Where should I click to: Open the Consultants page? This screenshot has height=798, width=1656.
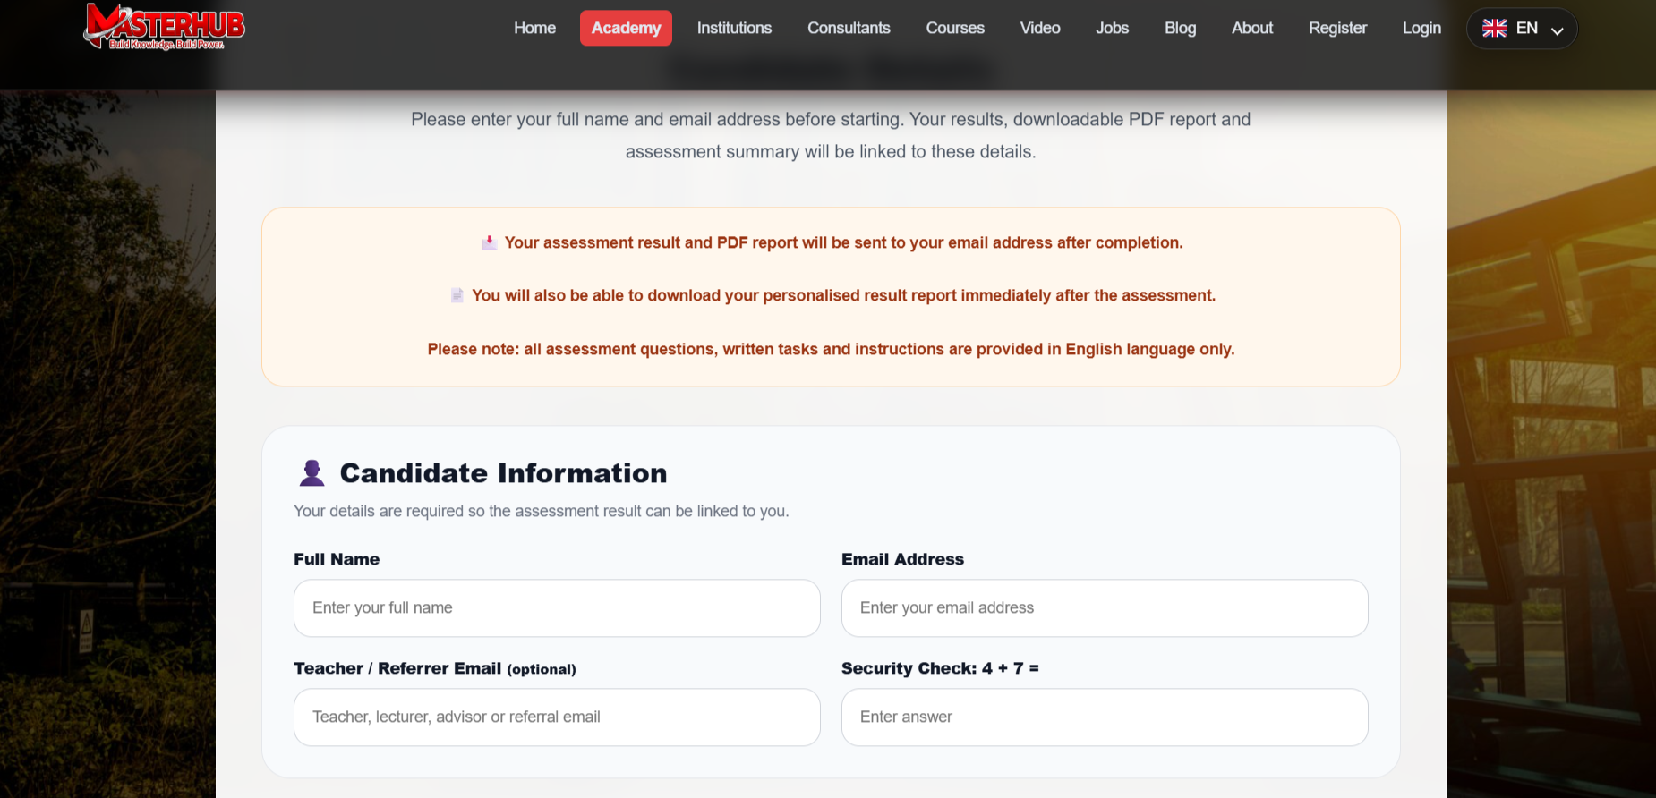point(849,28)
